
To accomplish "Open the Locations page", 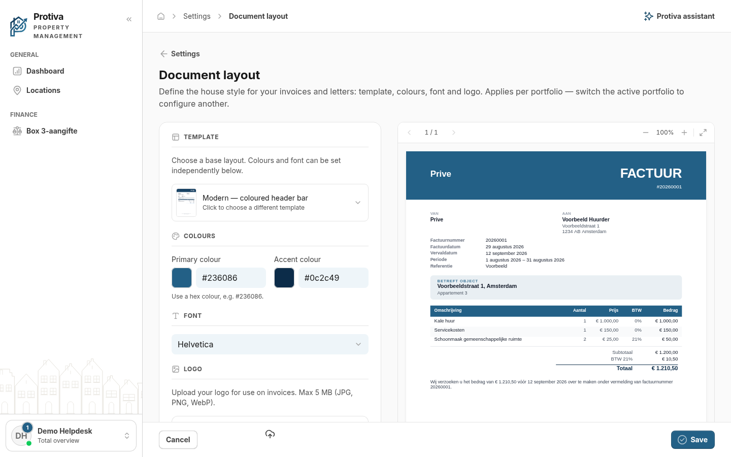I will coord(71,90).
